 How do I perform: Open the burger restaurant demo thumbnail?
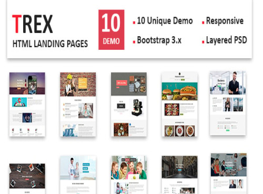[x=179, y=104]
